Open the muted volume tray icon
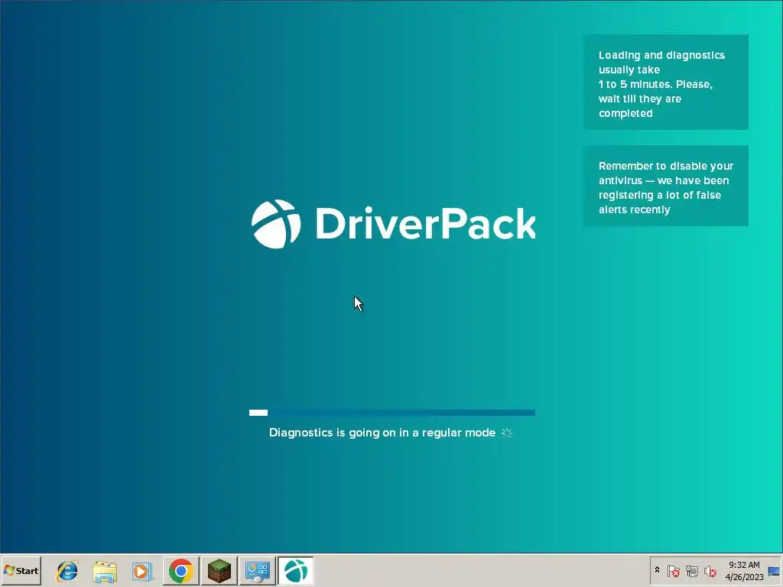Viewport: 783px width, 587px height. pyautogui.click(x=710, y=570)
